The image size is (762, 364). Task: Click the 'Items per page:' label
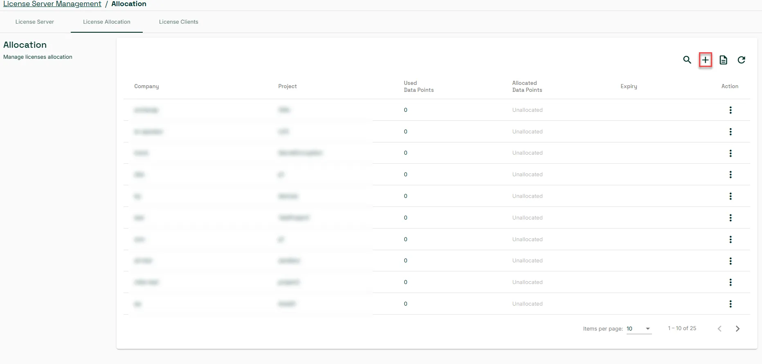(x=603, y=329)
